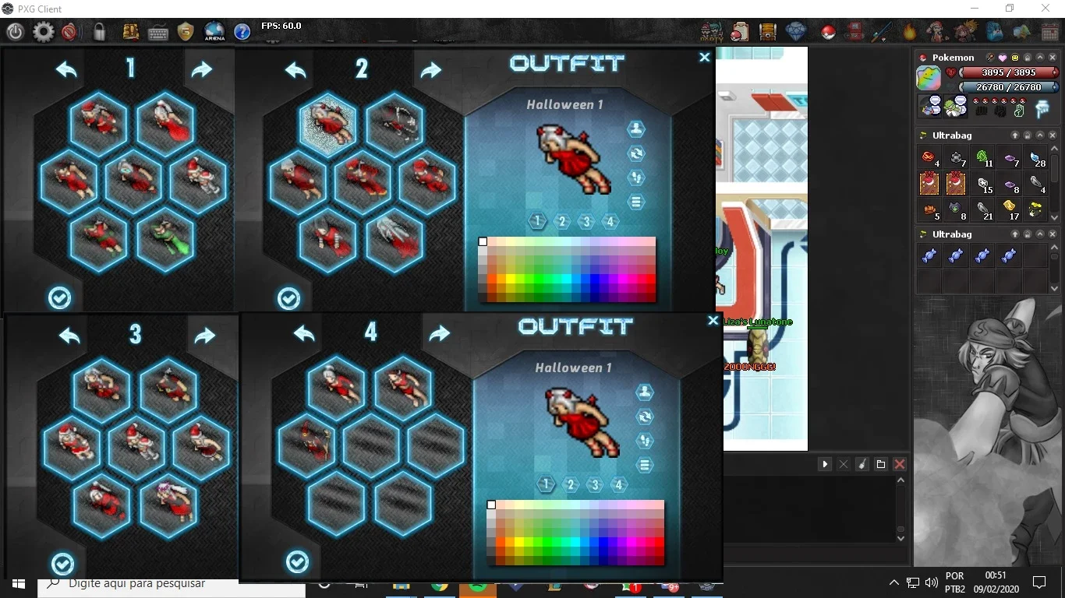Open the Arena icon in the top toolbar

(214, 32)
